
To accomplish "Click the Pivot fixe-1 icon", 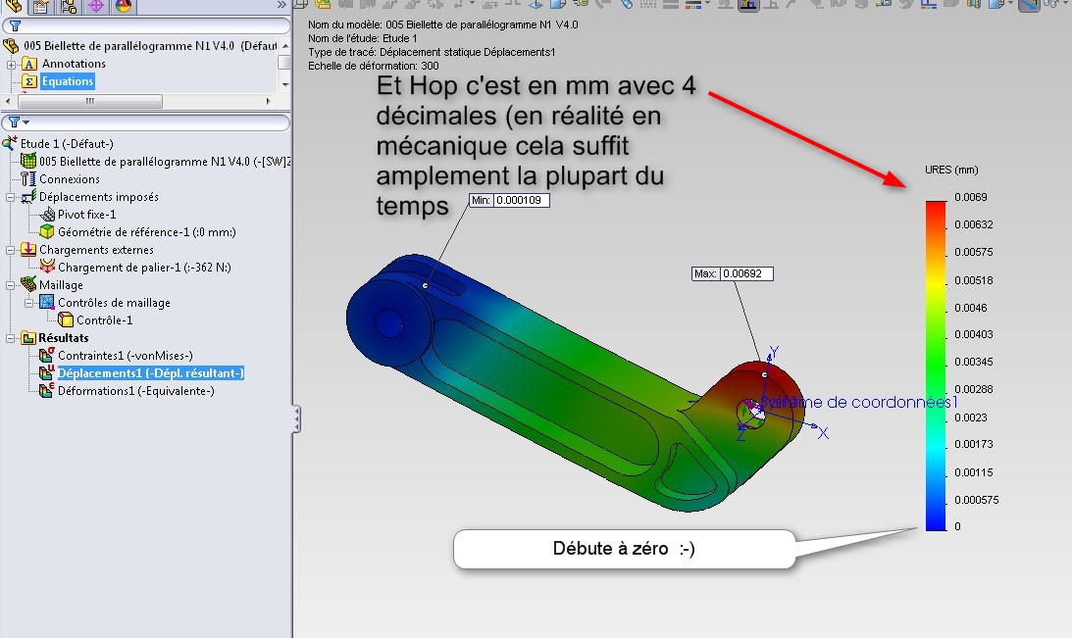I will click(47, 215).
